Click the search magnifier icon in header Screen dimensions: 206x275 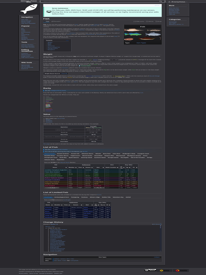click(x=160, y=1)
